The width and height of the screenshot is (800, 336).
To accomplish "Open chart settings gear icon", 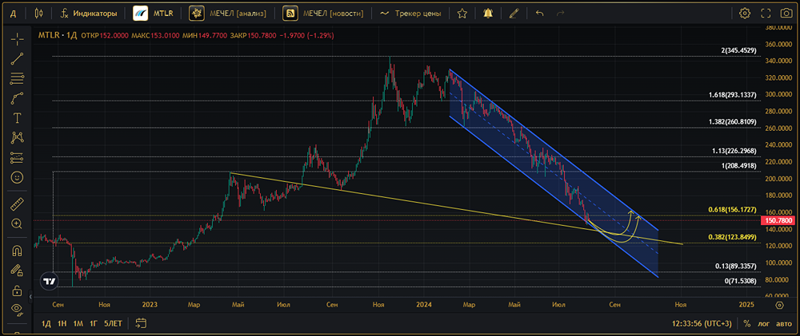I will tap(745, 13).
